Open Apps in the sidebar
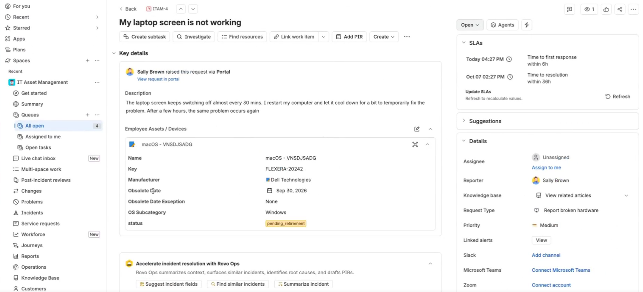 [x=19, y=39]
